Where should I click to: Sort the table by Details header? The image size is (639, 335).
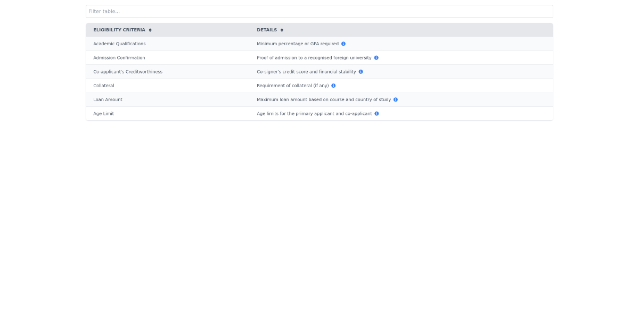267,30
